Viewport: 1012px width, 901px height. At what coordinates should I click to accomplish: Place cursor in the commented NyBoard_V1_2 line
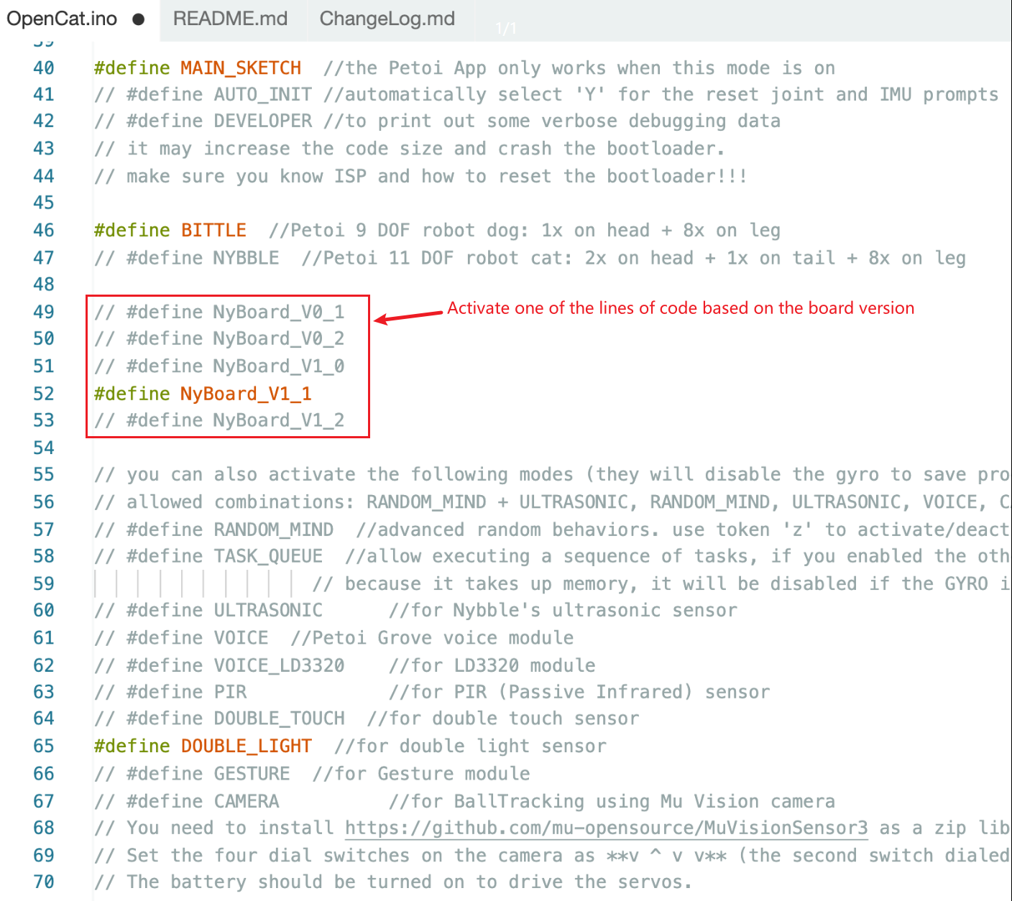[x=219, y=420]
